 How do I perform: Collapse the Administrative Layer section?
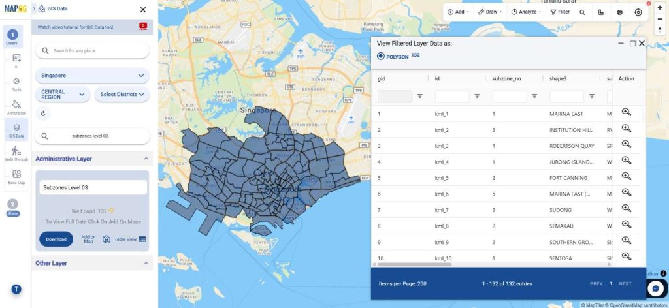(146, 159)
